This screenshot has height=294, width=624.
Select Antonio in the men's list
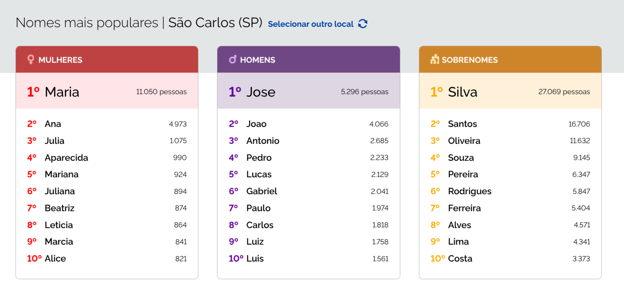point(263,141)
